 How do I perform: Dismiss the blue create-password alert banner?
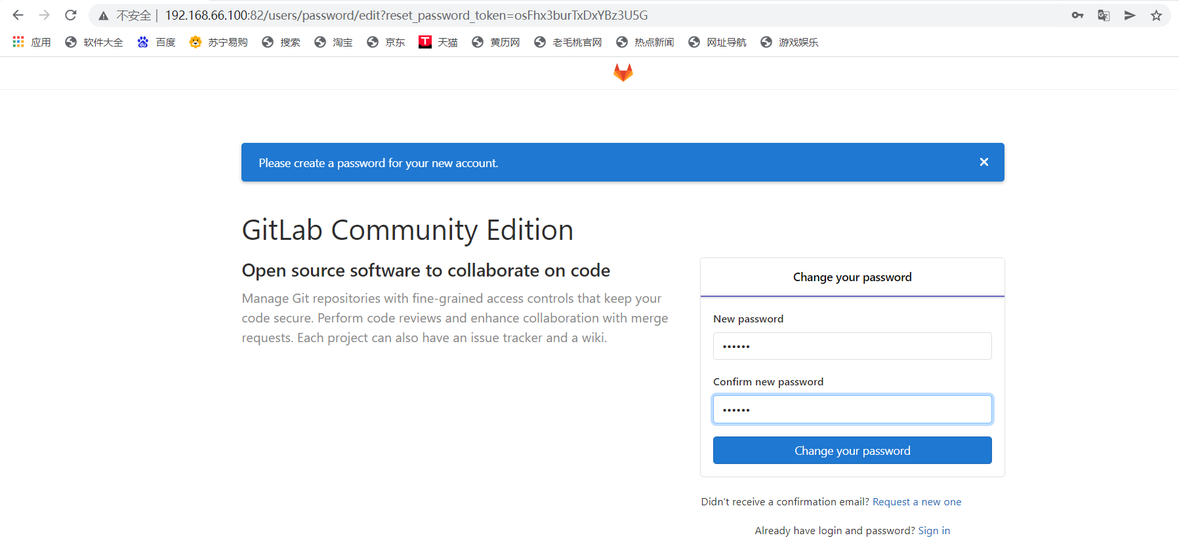click(x=983, y=162)
